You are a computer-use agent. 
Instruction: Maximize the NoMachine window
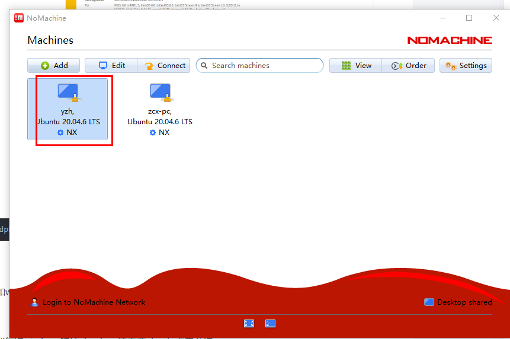[x=469, y=18]
